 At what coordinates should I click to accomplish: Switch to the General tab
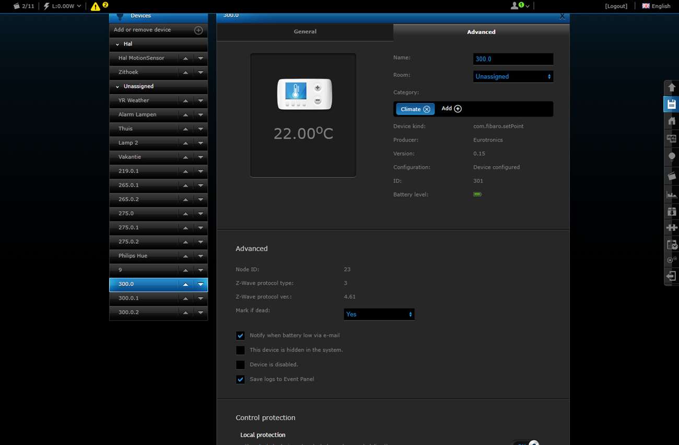coord(305,32)
